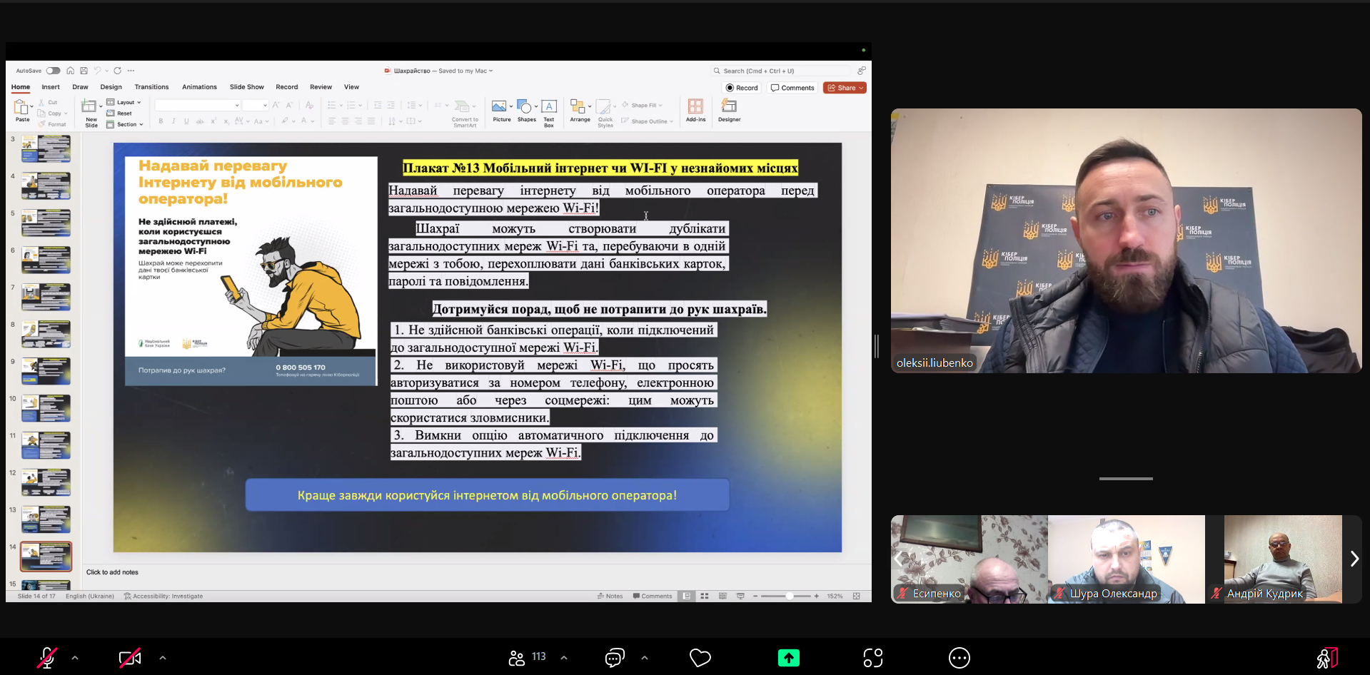Image resolution: width=1370 pixels, height=675 pixels.
Task: Select slide 10 thumbnail
Action: (x=46, y=408)
